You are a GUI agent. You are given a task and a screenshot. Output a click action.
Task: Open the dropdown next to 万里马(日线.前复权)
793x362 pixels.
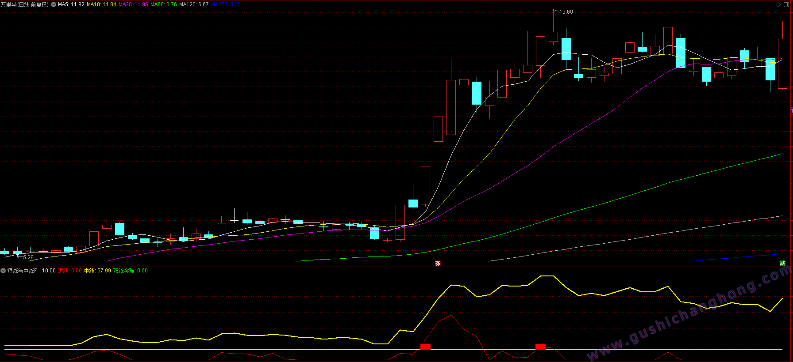pos(54,4)
